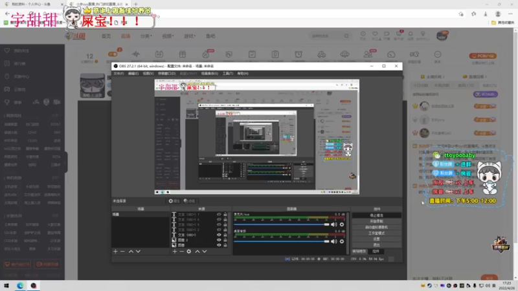Viewport: 518px width, 291px height.
Task: Open 设置 button in OBS controls
Action: (377, 239)
